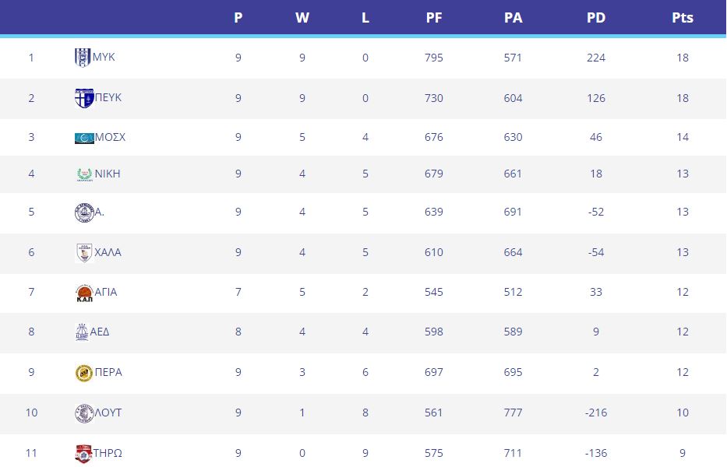This screenshot has width=727, height=467.
Task: Click the PD column header
Action: [x=596, y=18]
